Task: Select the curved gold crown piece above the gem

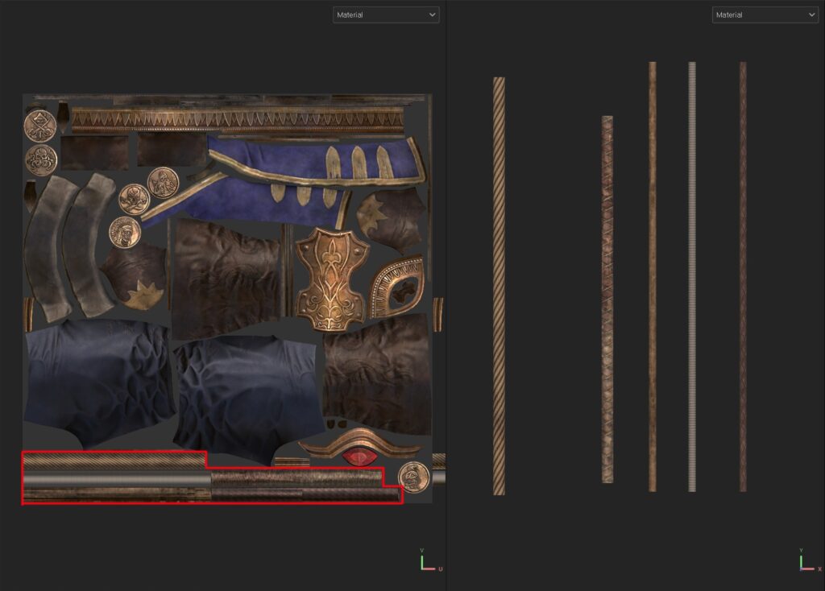Action: 360,440
